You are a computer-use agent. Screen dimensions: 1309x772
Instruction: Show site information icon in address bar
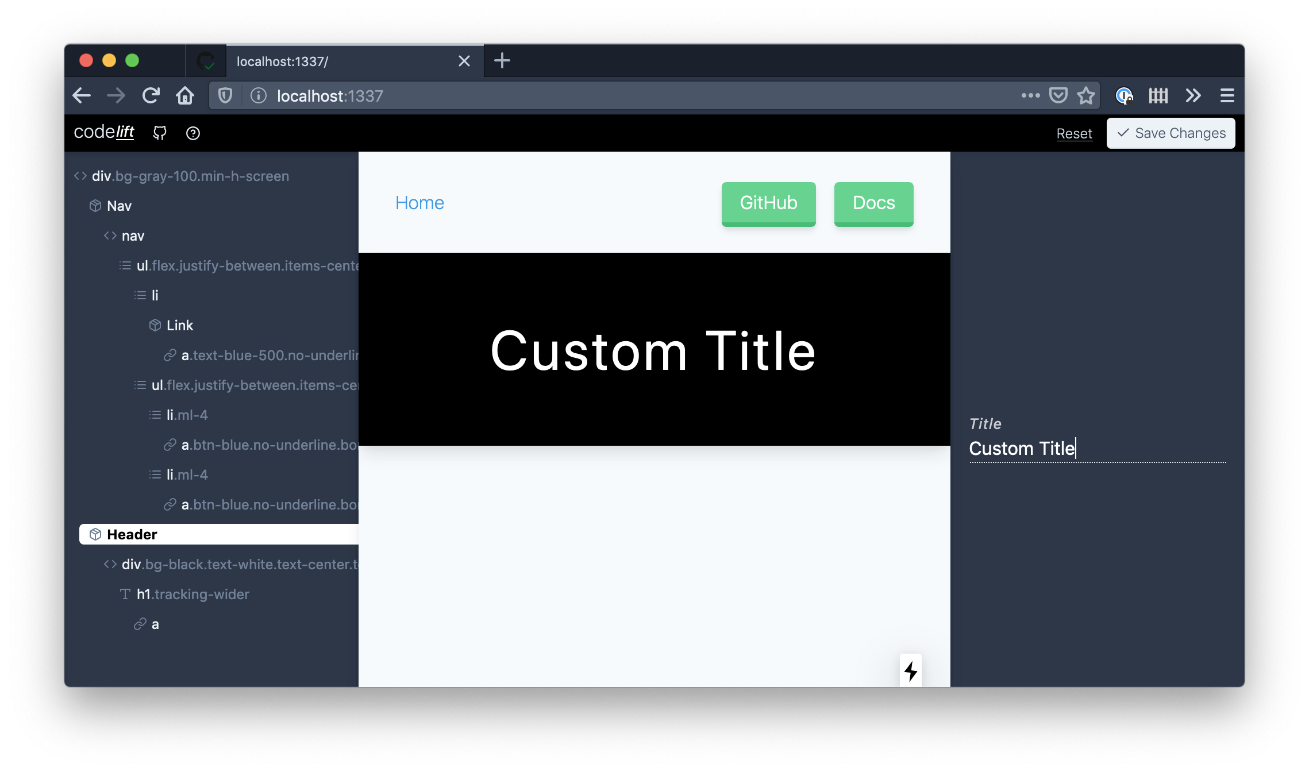click(259, 95)
